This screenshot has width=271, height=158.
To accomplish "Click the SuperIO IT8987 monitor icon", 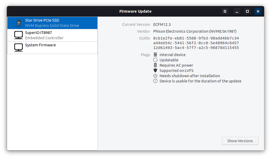I will coord(19,35).
